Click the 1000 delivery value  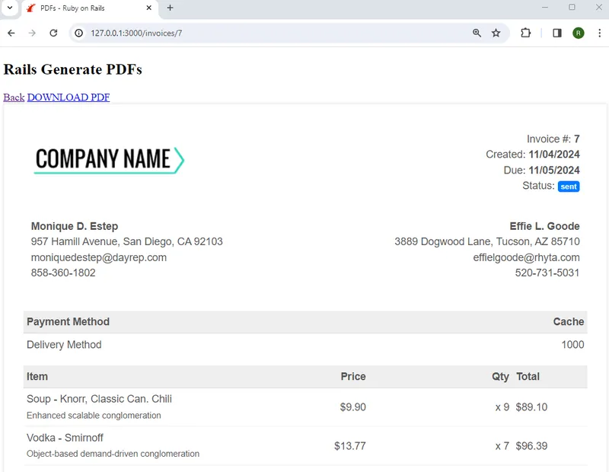(x=573, y=345)
